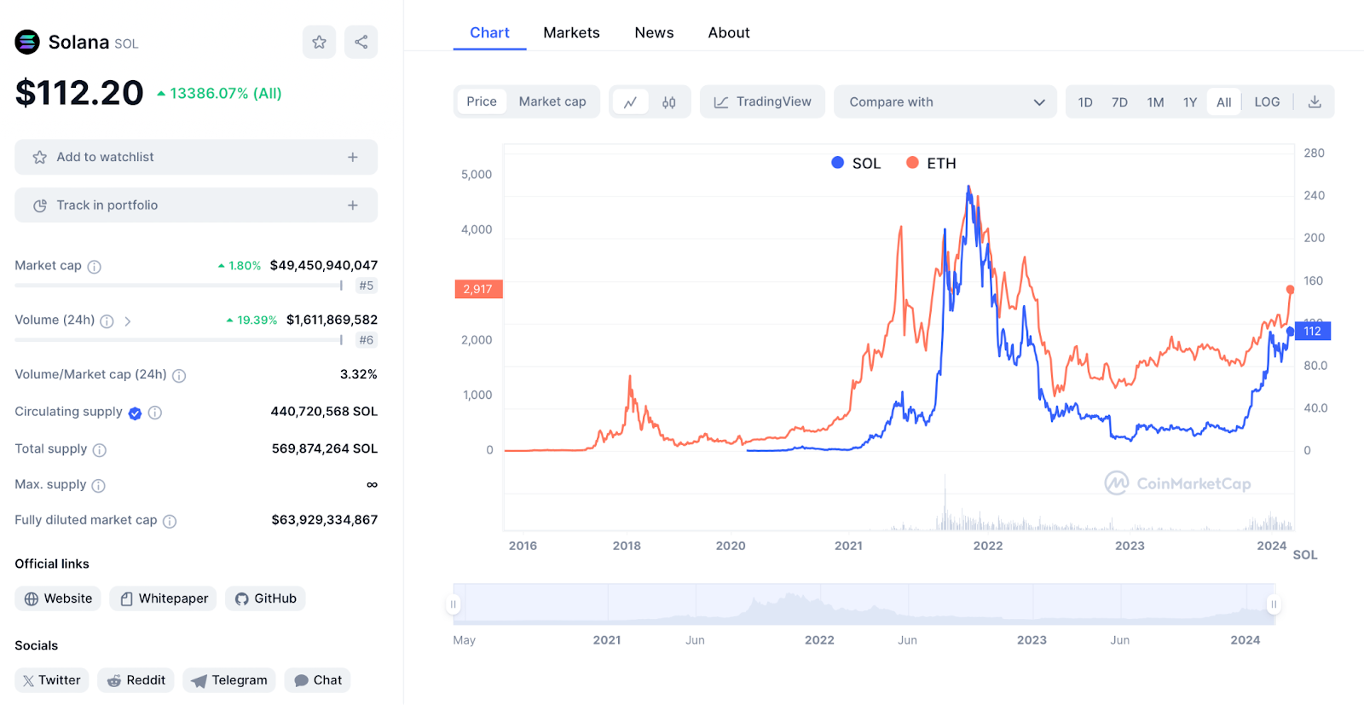The height and width of the screenshot is (705, 1364).
Task: Click the volume rank #6 badge
Action: coord(367,340)
